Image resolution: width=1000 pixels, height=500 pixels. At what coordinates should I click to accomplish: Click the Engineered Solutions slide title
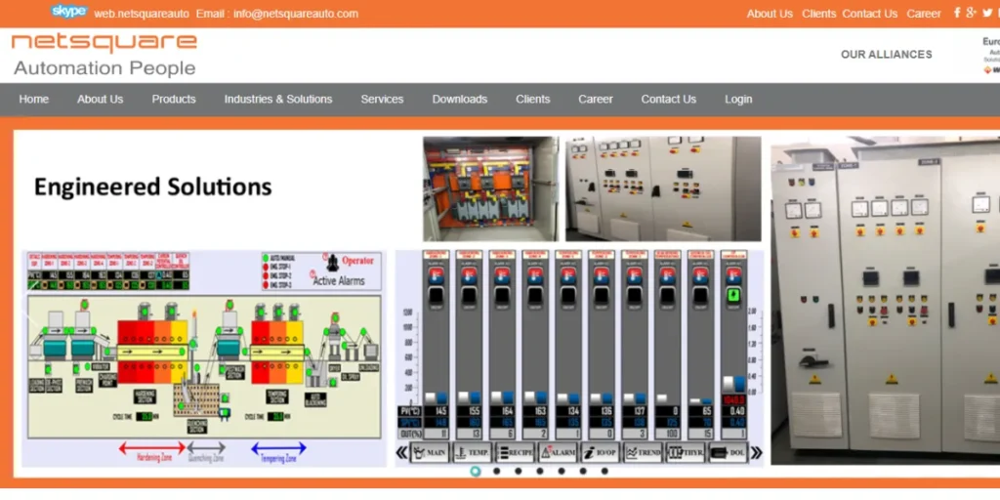[153, 187]
